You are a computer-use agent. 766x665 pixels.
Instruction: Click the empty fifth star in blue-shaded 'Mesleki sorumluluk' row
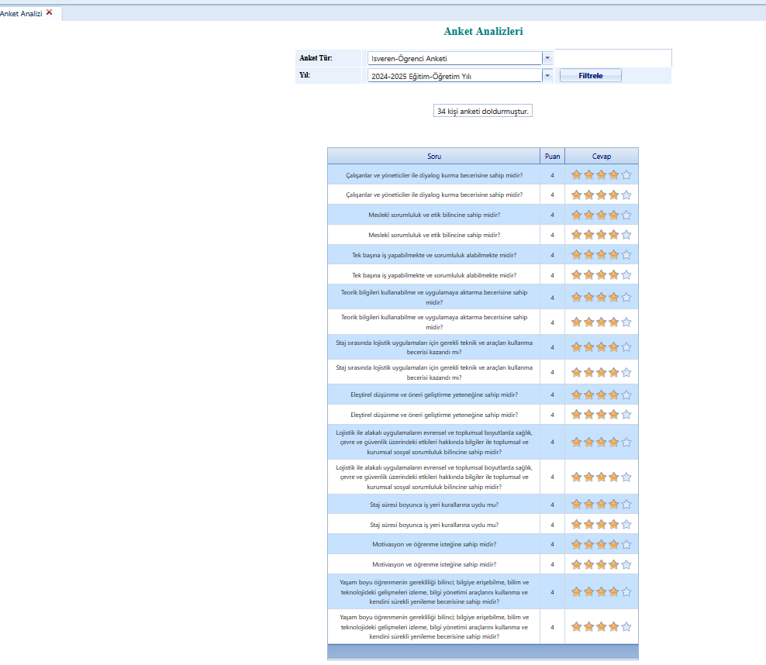tap(626, 215)
